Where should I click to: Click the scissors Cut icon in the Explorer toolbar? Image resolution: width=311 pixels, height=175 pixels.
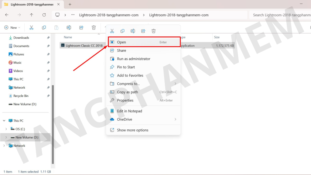pos(31,28)
